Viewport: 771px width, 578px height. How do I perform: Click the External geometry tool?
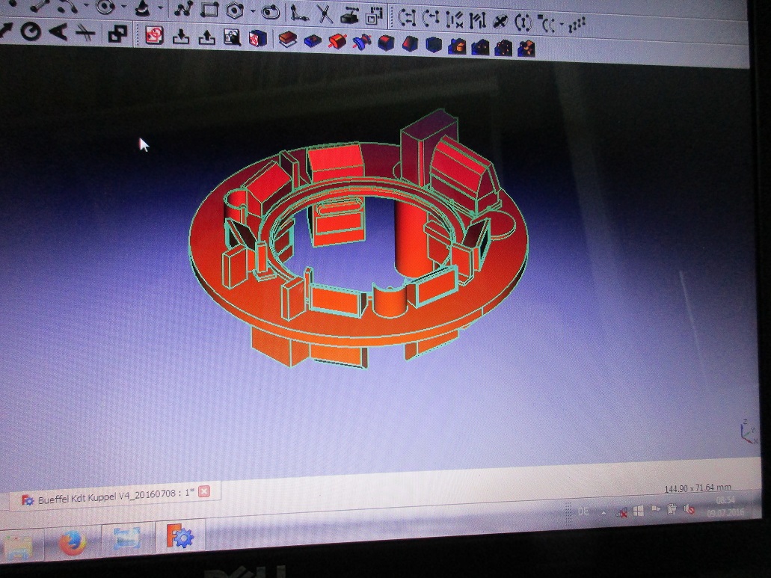pyautogui.click(x=349, y=15)
